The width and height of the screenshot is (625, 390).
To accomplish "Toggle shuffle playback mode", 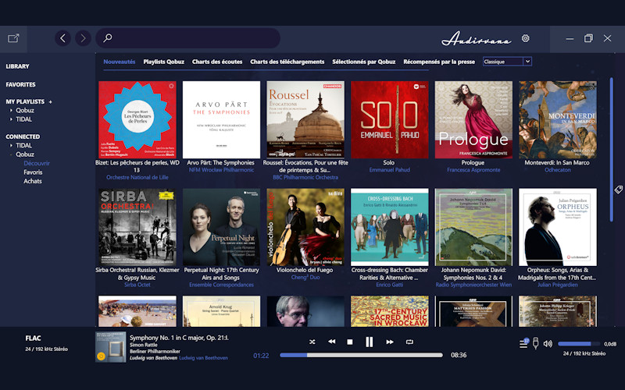I will click(312, 342).
